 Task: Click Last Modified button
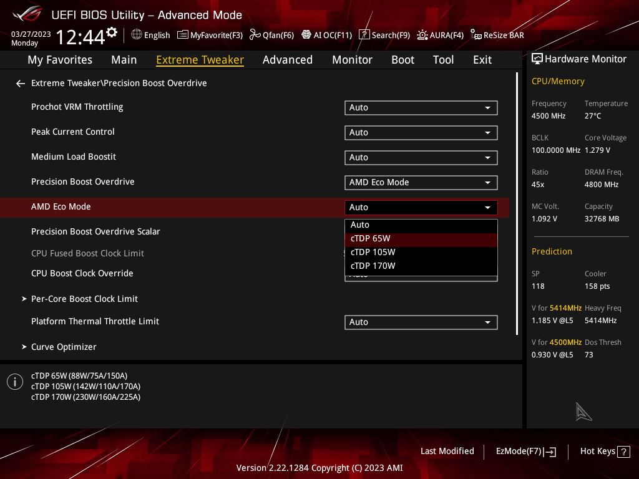tap(447, 452)
